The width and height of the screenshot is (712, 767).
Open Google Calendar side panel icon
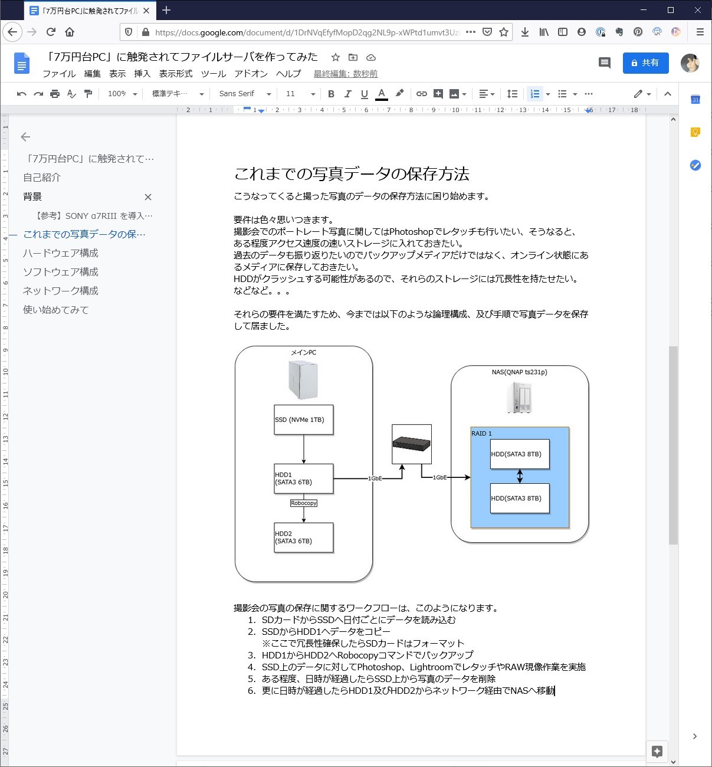click(695, 100)
